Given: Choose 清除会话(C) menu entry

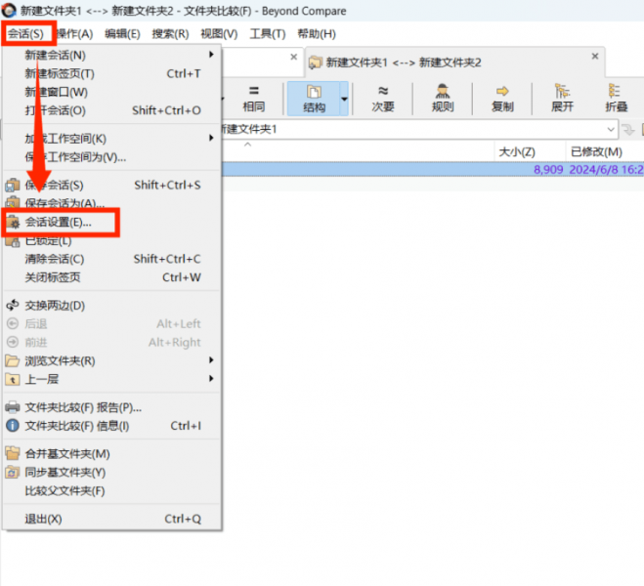Looking at the screenshot, I should click(111, 259).
